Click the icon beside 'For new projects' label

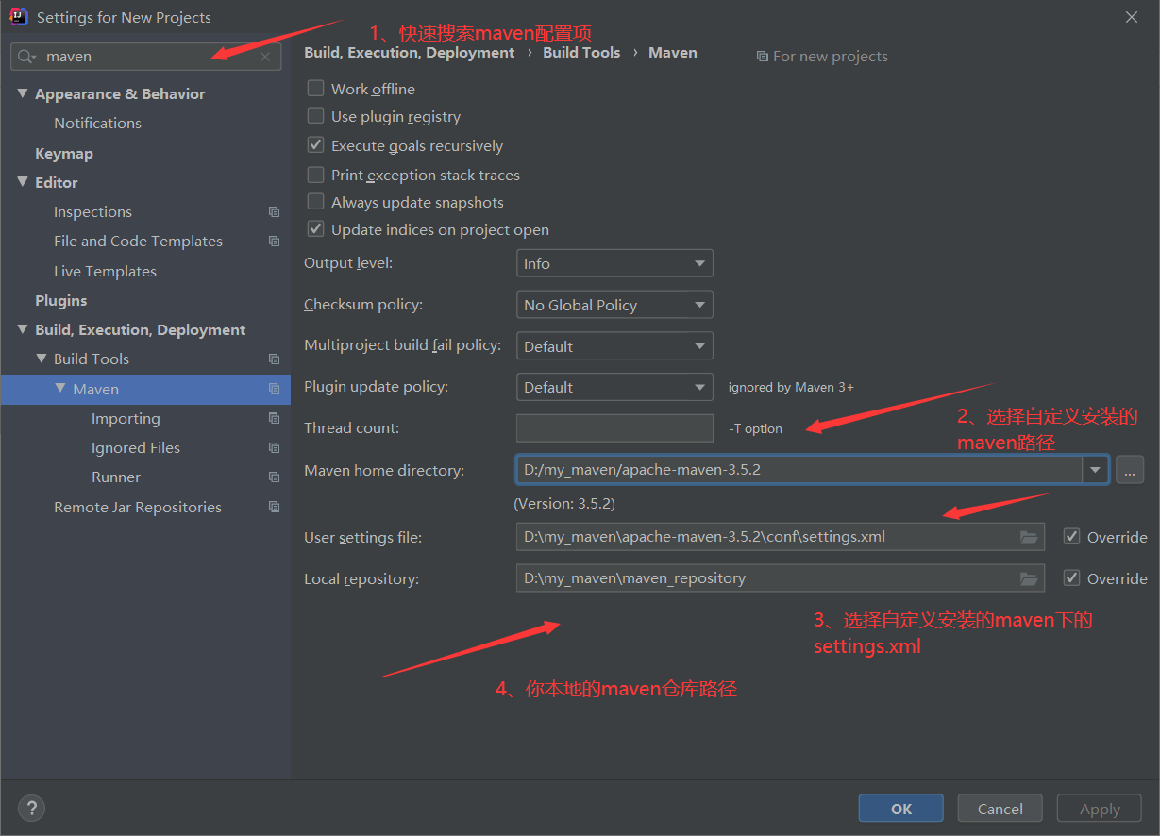click(x=763, y=57)
